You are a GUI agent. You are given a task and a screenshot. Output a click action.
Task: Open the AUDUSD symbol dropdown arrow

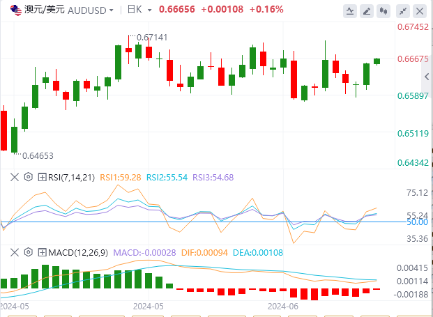coord(112,10)
